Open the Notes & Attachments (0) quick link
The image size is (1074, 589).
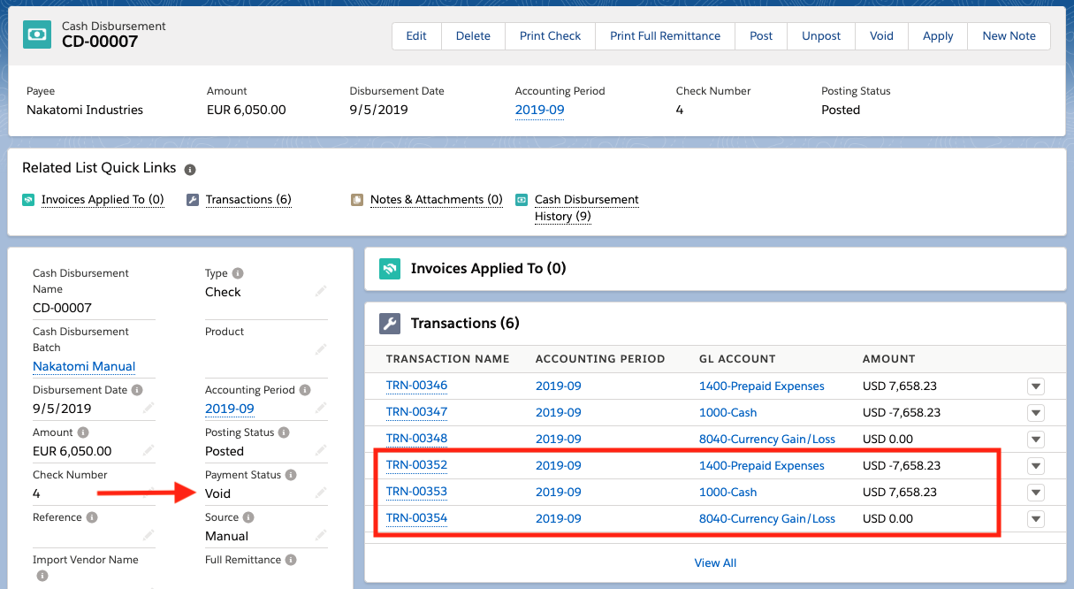pos(437,200)
